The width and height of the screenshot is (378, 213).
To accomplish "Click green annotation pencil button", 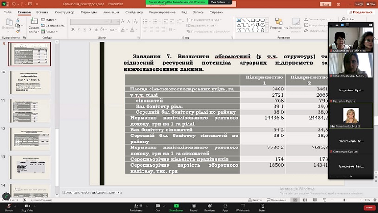I will 6,196.
